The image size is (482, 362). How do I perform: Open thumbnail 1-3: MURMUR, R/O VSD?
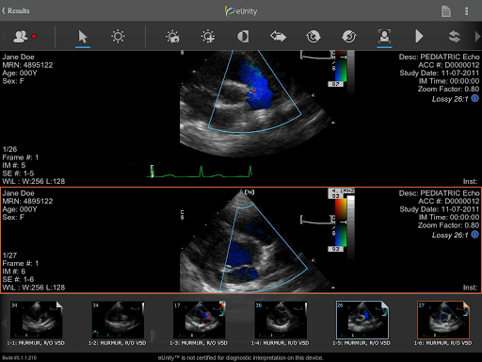[x=199, y=320]
